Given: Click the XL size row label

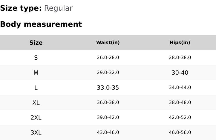Looking at the screenshot, I should pyautogui.click(x=36, y=103).
